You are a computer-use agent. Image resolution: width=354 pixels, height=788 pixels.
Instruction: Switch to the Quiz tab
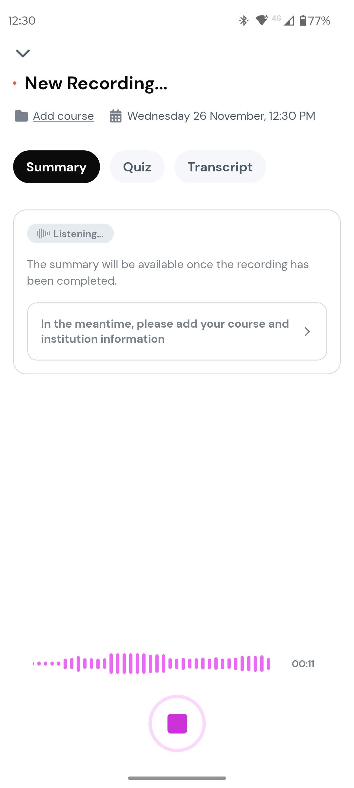[x=137, y=167]
